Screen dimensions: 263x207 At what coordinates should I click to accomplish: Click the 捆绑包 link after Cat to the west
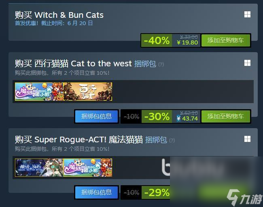(145, 64)
